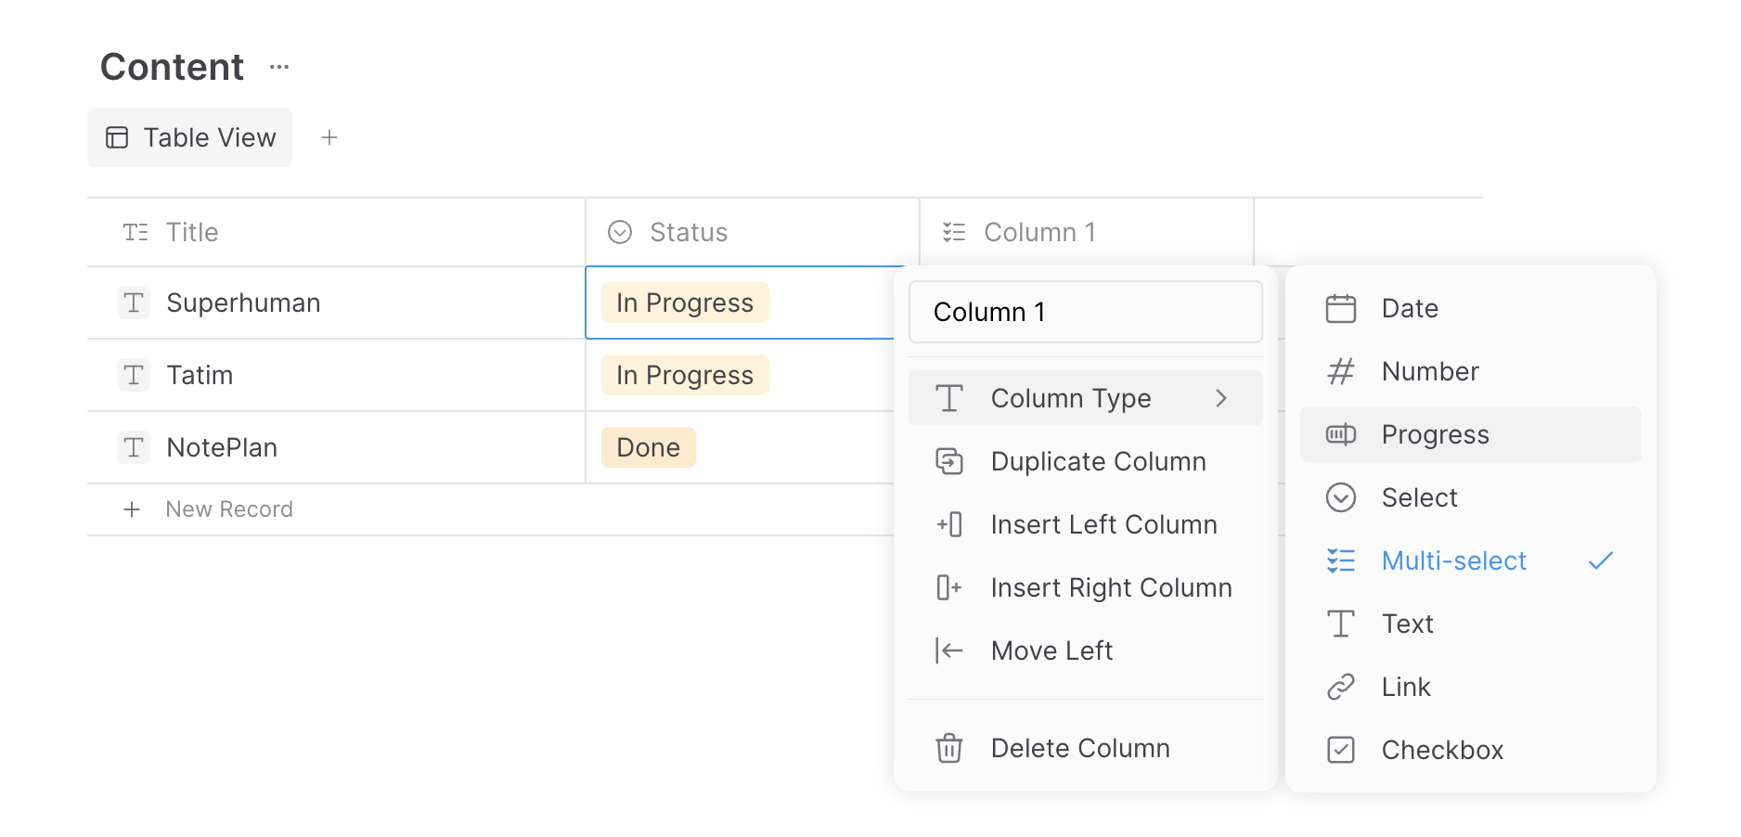Expand the Column Type submenu
The image size is (1741, 837).
point(1071,398)
